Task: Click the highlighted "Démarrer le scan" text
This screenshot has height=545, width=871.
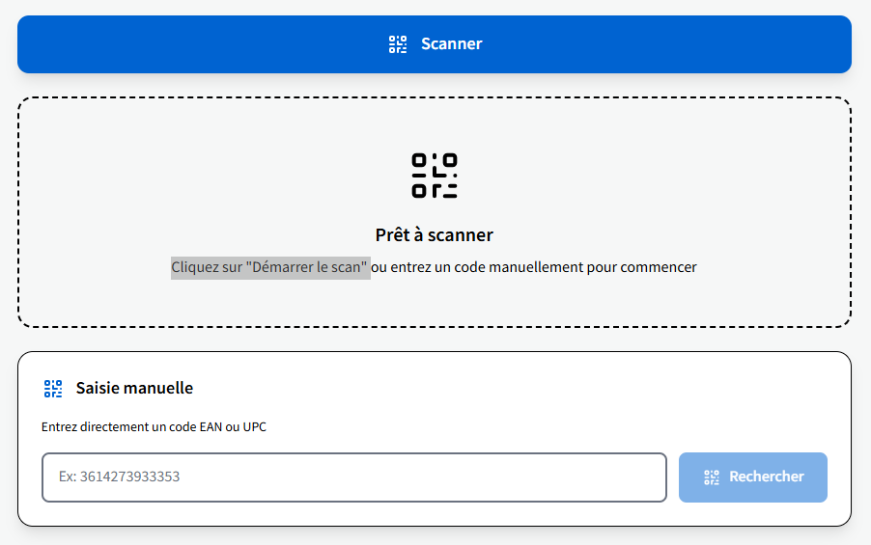Action: click(308, 267)
